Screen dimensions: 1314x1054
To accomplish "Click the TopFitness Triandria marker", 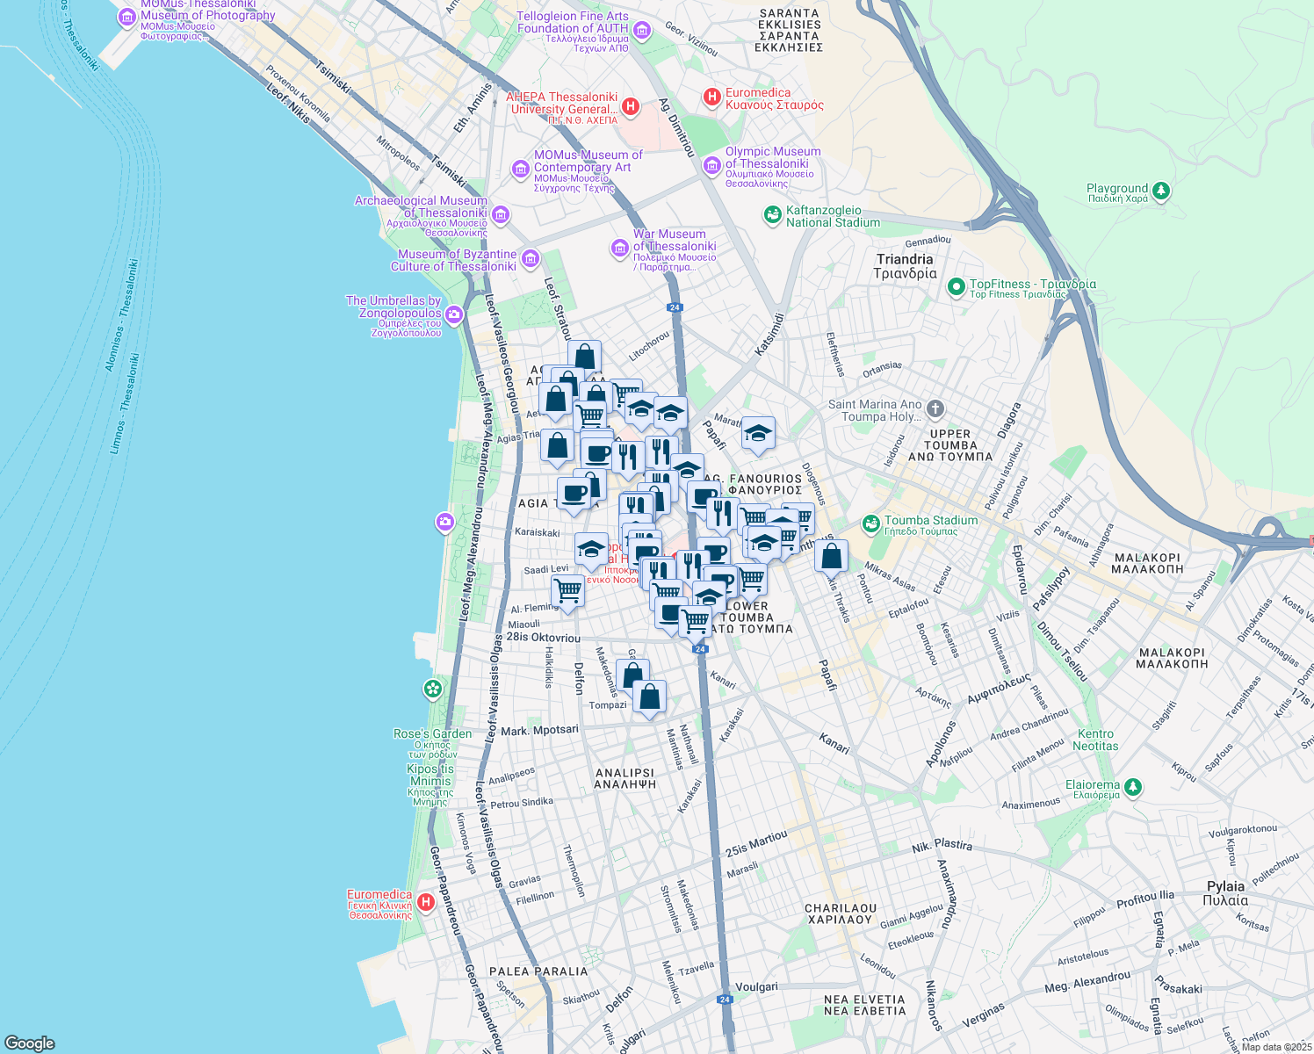I will click(957, 285).
